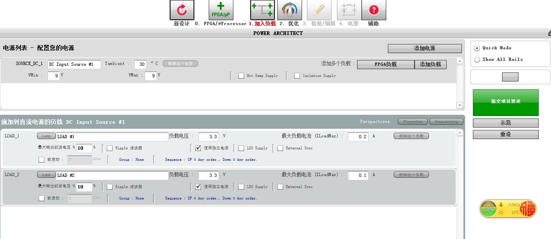551x239 pixels.
Task: Switch to Properties perspective
Action: (x=413, y=122)
